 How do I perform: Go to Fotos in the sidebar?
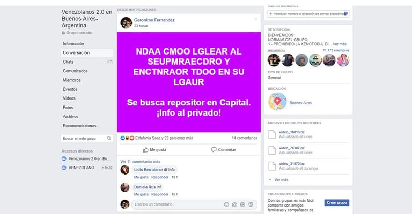point(68,108)
